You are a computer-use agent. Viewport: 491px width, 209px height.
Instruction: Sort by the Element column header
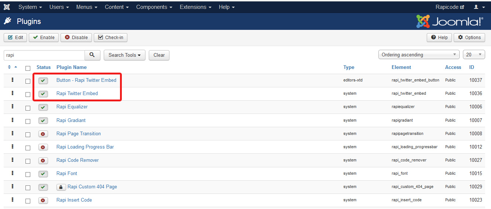click(x=401, y=67)
